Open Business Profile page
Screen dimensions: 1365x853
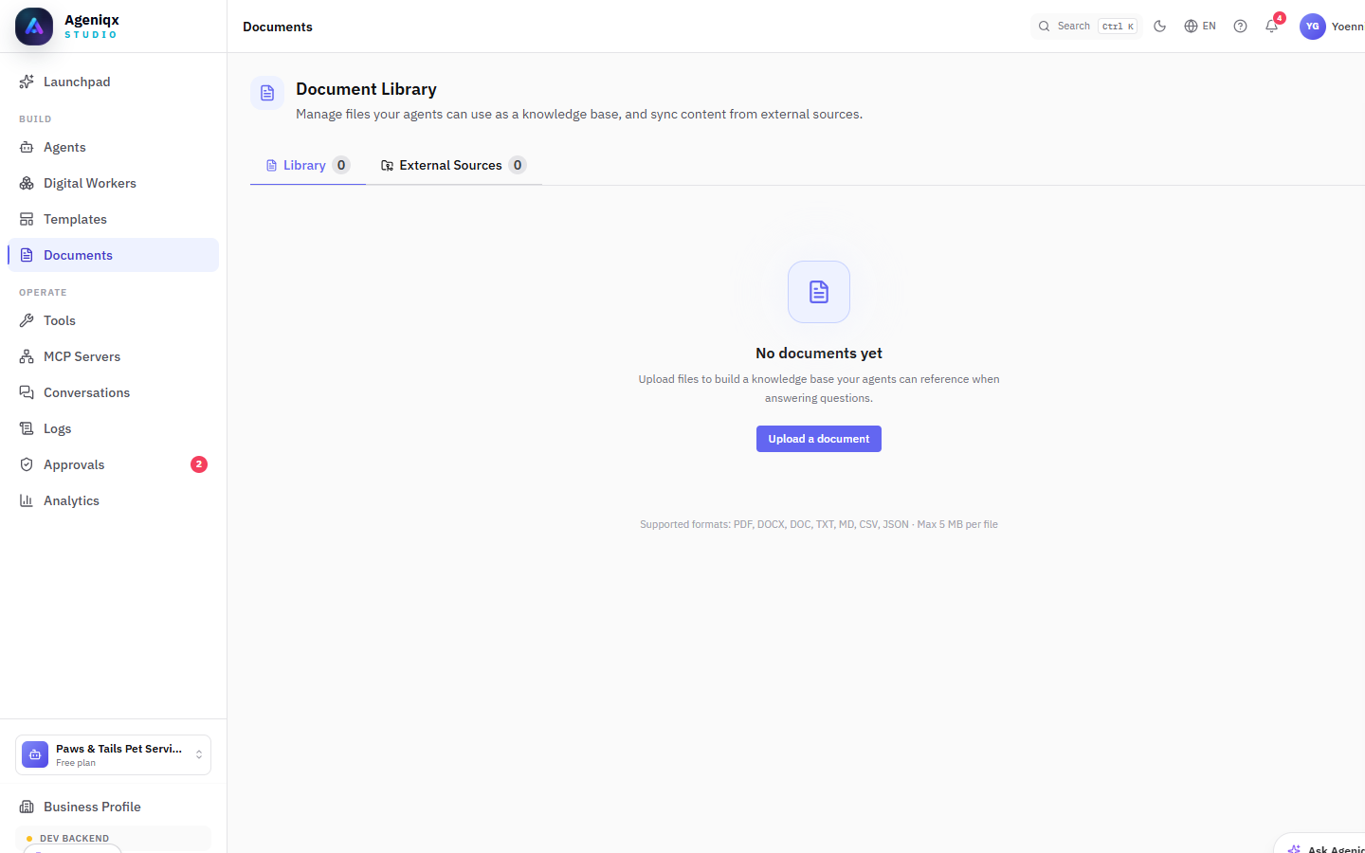tap(113, 807)
